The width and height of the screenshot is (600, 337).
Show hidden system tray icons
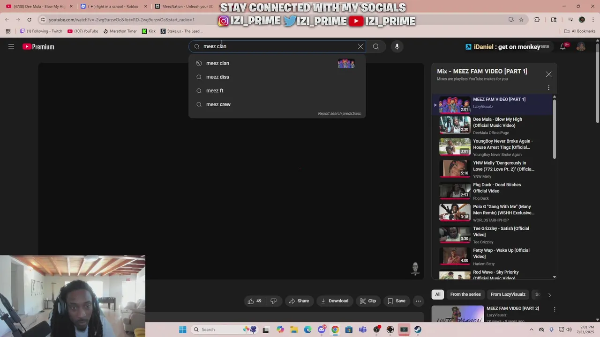click(531, 330)
